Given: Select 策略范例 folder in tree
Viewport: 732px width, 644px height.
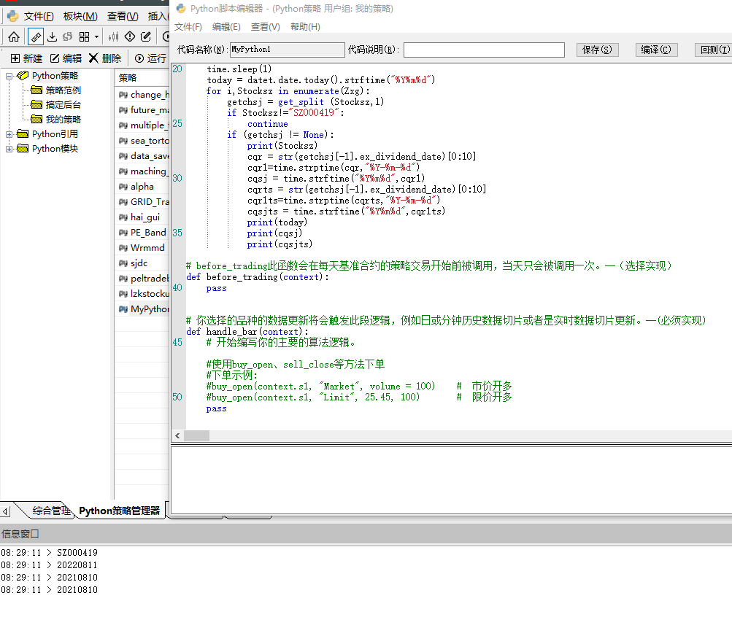Looking at the screenshot, I should (63, 90).
